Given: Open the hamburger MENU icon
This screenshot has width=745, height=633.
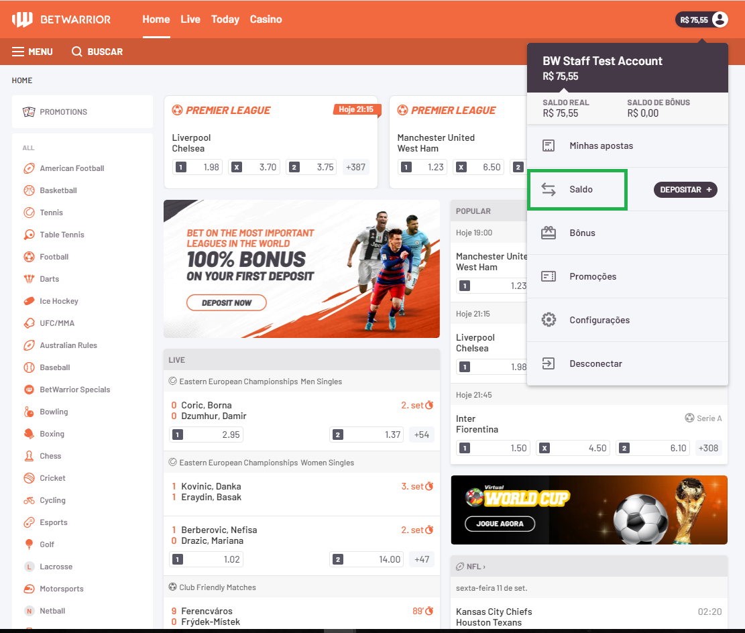Looking at the screenshot, I should [18, 52].
